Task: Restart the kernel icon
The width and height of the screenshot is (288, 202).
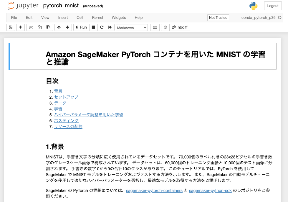Action: (102, 27)
